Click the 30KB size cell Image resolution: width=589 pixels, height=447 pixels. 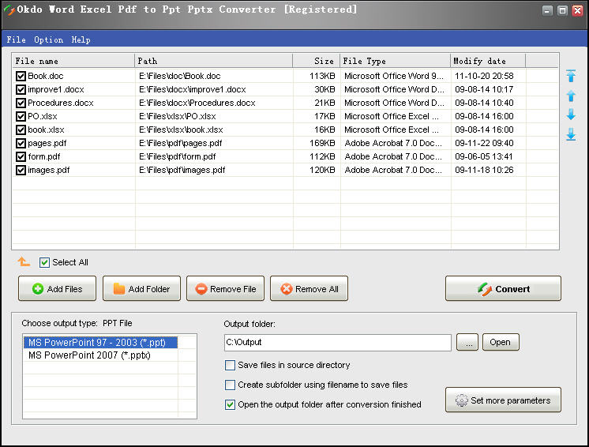pyautogui.click(x=325, y=90)
